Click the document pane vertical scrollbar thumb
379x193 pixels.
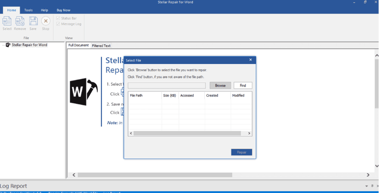(376, 84)
